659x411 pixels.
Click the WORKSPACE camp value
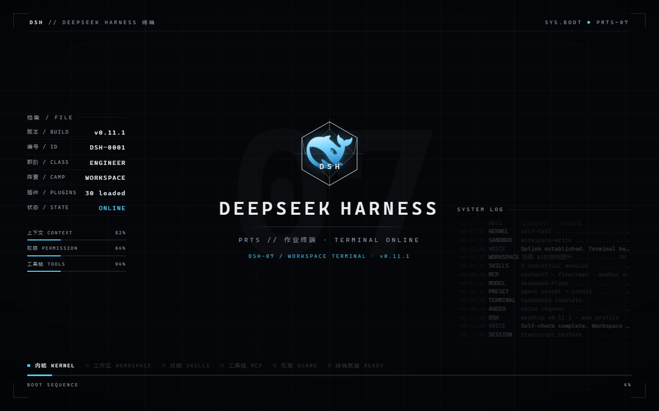coord(105,178)
